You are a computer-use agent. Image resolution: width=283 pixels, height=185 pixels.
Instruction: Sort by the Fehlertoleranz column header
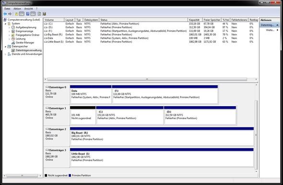click(x=239, y=20)
